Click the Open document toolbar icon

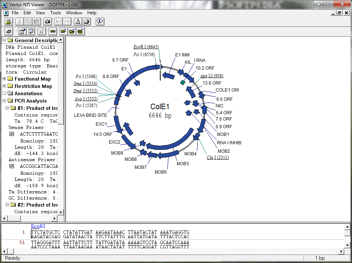click(9, 22)
